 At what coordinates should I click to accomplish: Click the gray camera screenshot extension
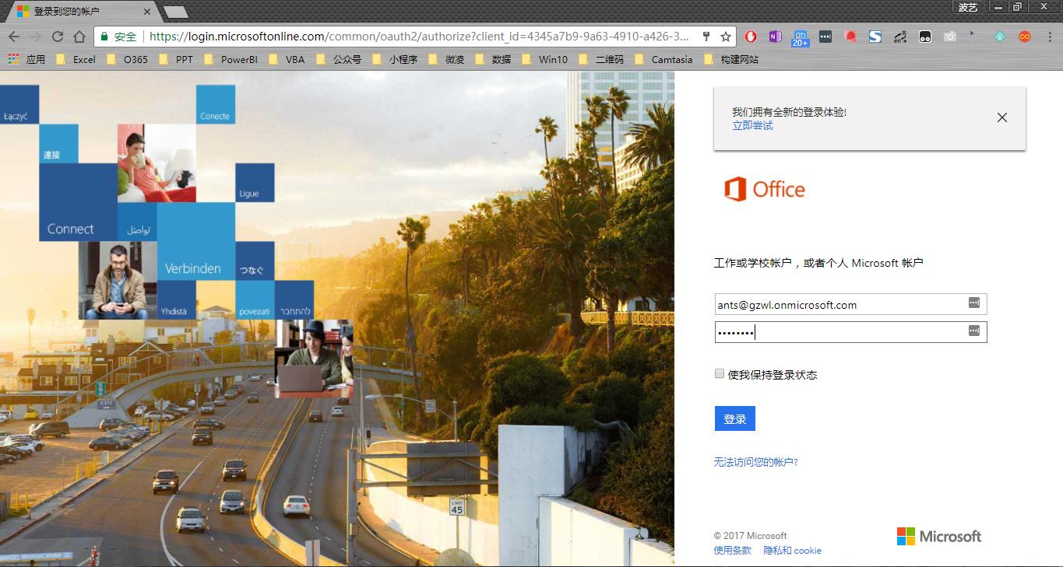tap(949, 37)
